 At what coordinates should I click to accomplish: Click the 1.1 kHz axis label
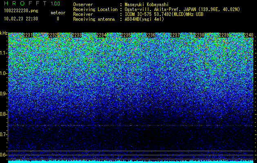pyautogui.click(x=3, y=53)
